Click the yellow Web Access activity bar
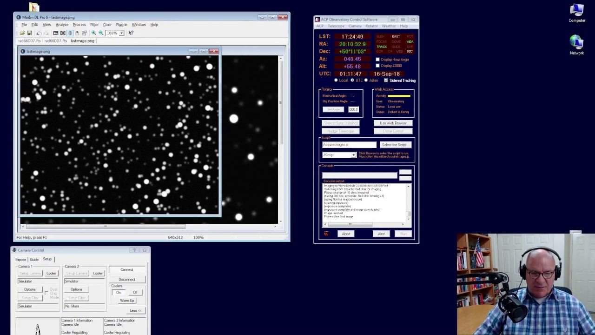Image resolution: width=595 pixels, height=335 pixels. click(x=399, y=96)
